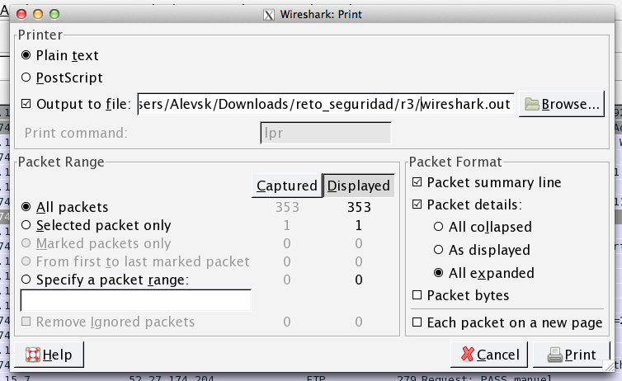
Task: Click the window resize grip corner
Action: [609, 365]
